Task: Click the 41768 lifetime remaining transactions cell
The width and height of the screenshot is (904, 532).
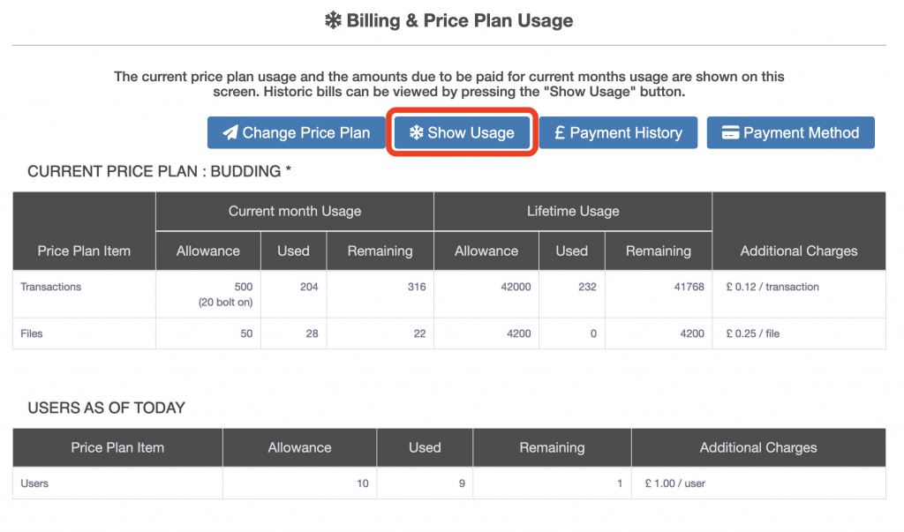Action: [x=686, y=287]
